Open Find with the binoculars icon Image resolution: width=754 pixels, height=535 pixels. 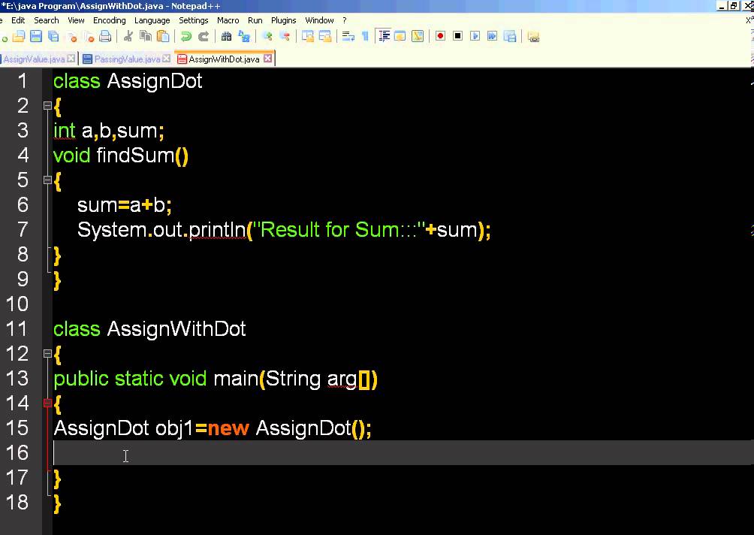227,36
